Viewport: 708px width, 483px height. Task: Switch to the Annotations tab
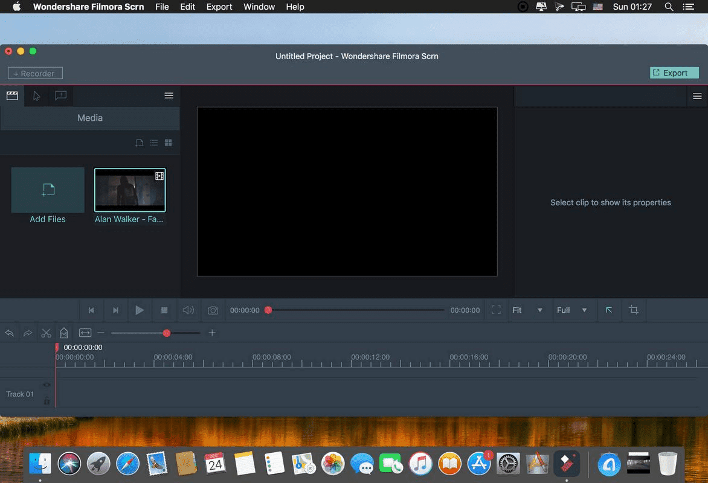click(x=60, y=96)
